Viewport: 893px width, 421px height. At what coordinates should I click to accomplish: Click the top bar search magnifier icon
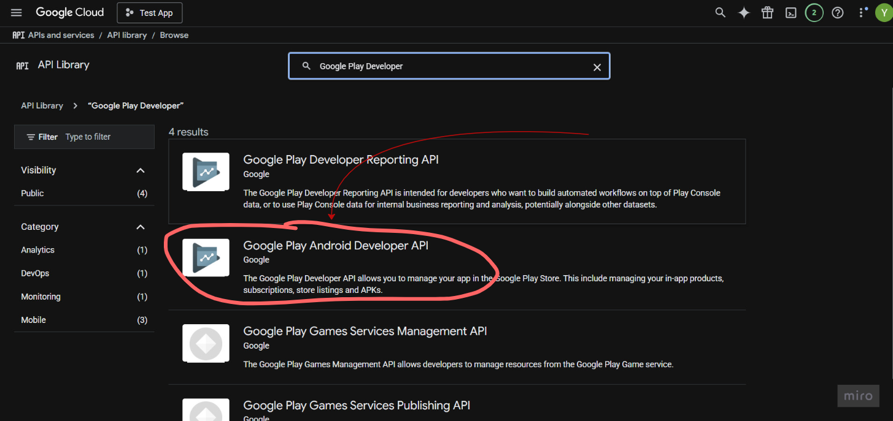click(721, 13)
